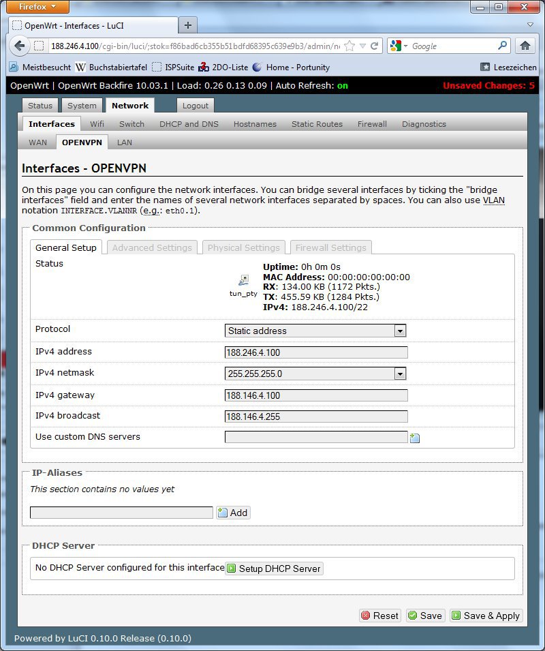Click the add DNS server icon
Image resolution: width=545 pixels, height=651 pixels.
414,438
